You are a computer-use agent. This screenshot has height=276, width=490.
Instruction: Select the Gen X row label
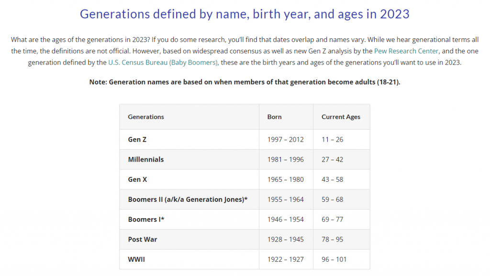134,179
